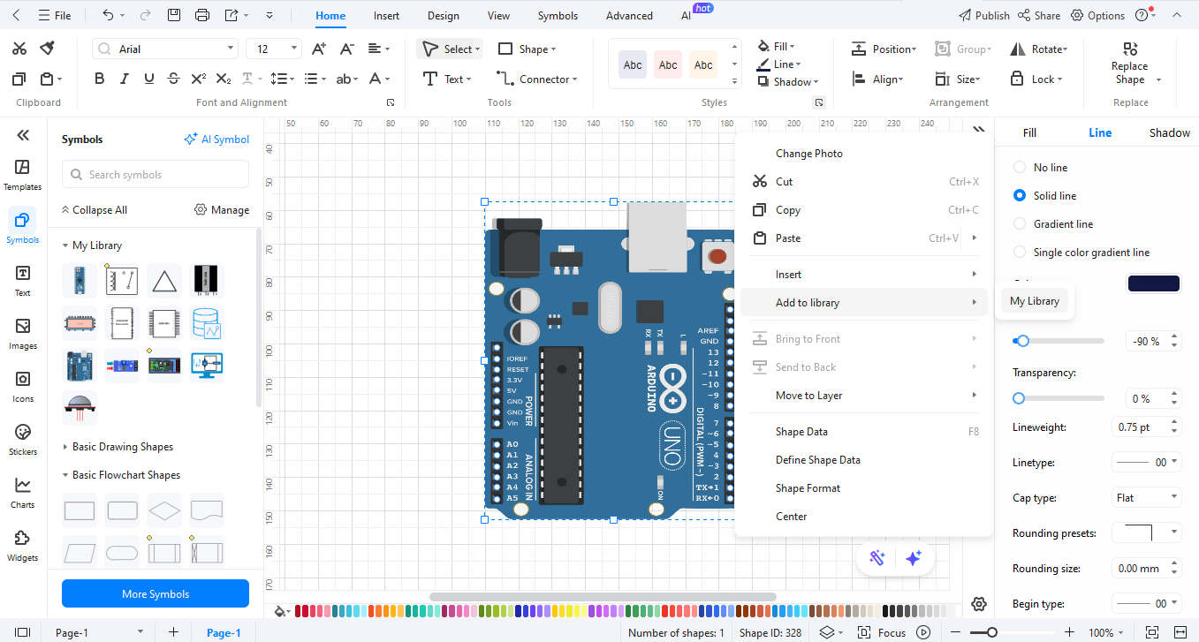This screenshot has width=1199, height=642.
Task: Switch to the Design ribbon tab
Action: [x=443, y=16]
